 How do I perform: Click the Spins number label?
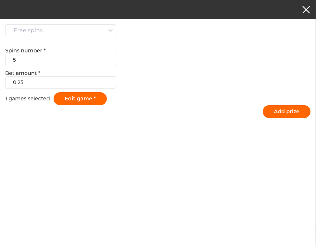pyautogui.click(x=23, y=51)
